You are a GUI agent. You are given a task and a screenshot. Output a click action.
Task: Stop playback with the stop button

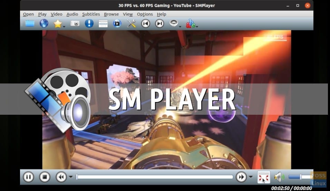pos(45,177)
